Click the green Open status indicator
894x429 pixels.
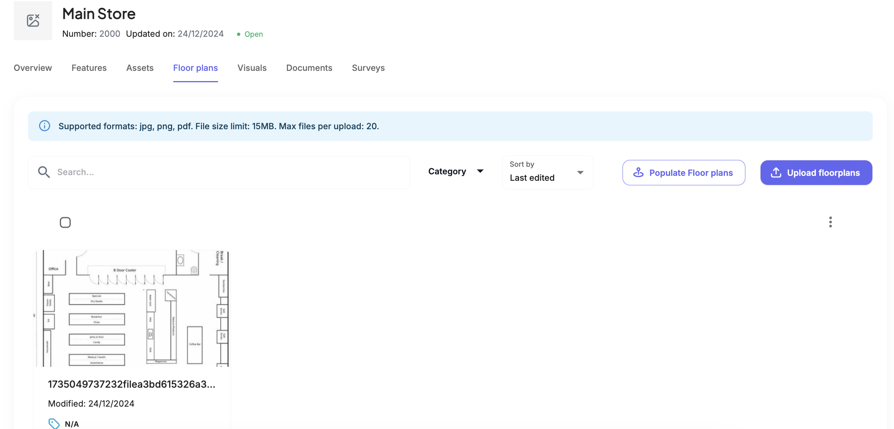pos(250,34)
